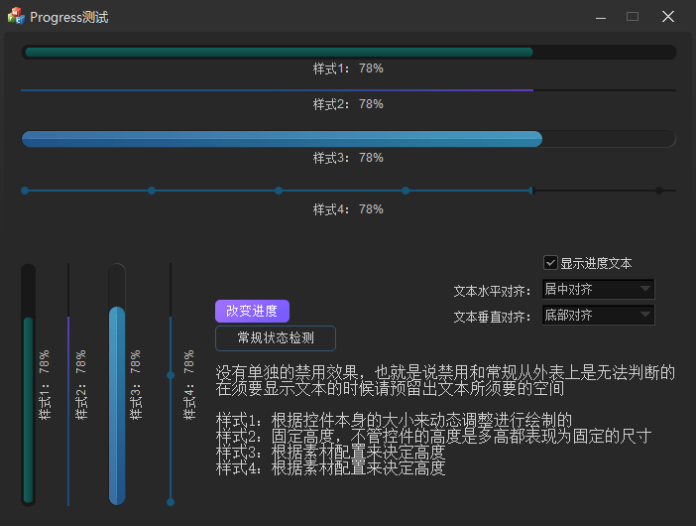
Task: Minimize the Progress测试 window
Action: (x=601, y=17)
